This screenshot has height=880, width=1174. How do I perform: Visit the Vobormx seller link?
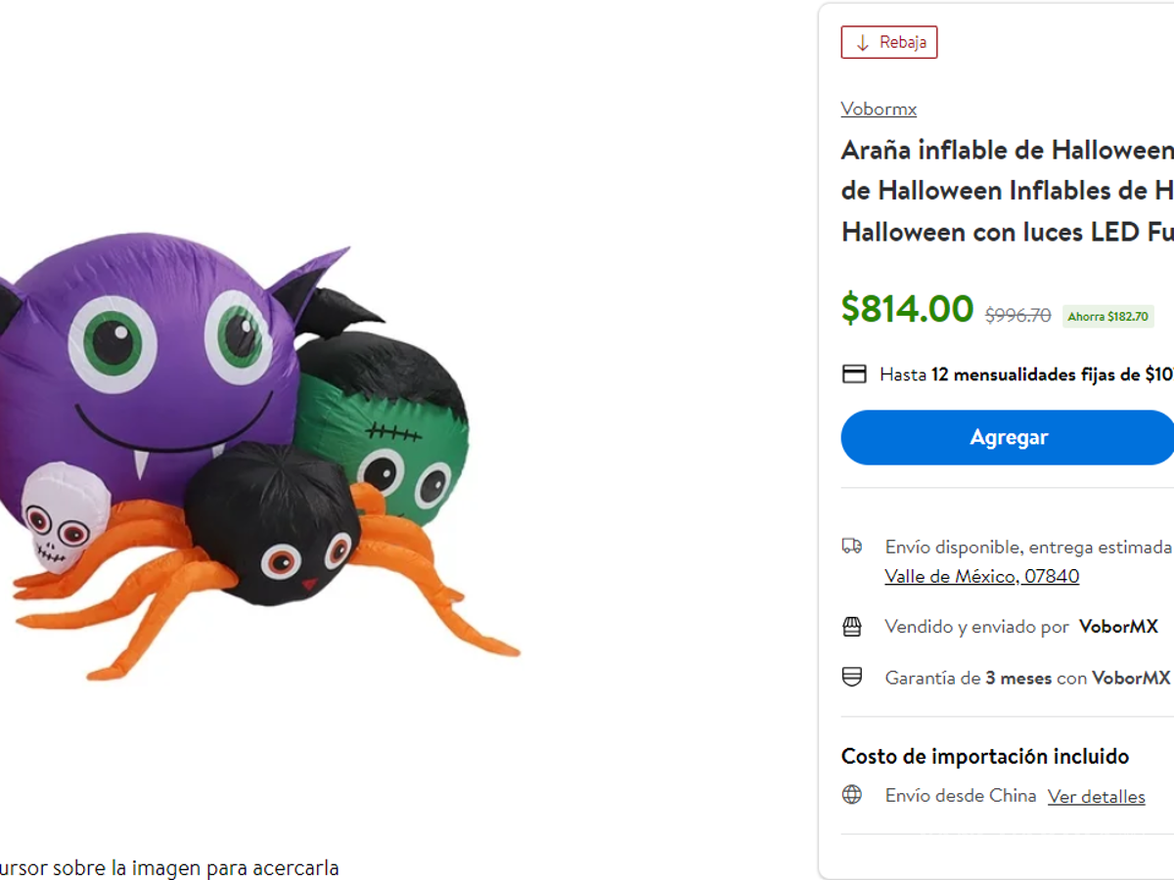click(x=879, y=109)
